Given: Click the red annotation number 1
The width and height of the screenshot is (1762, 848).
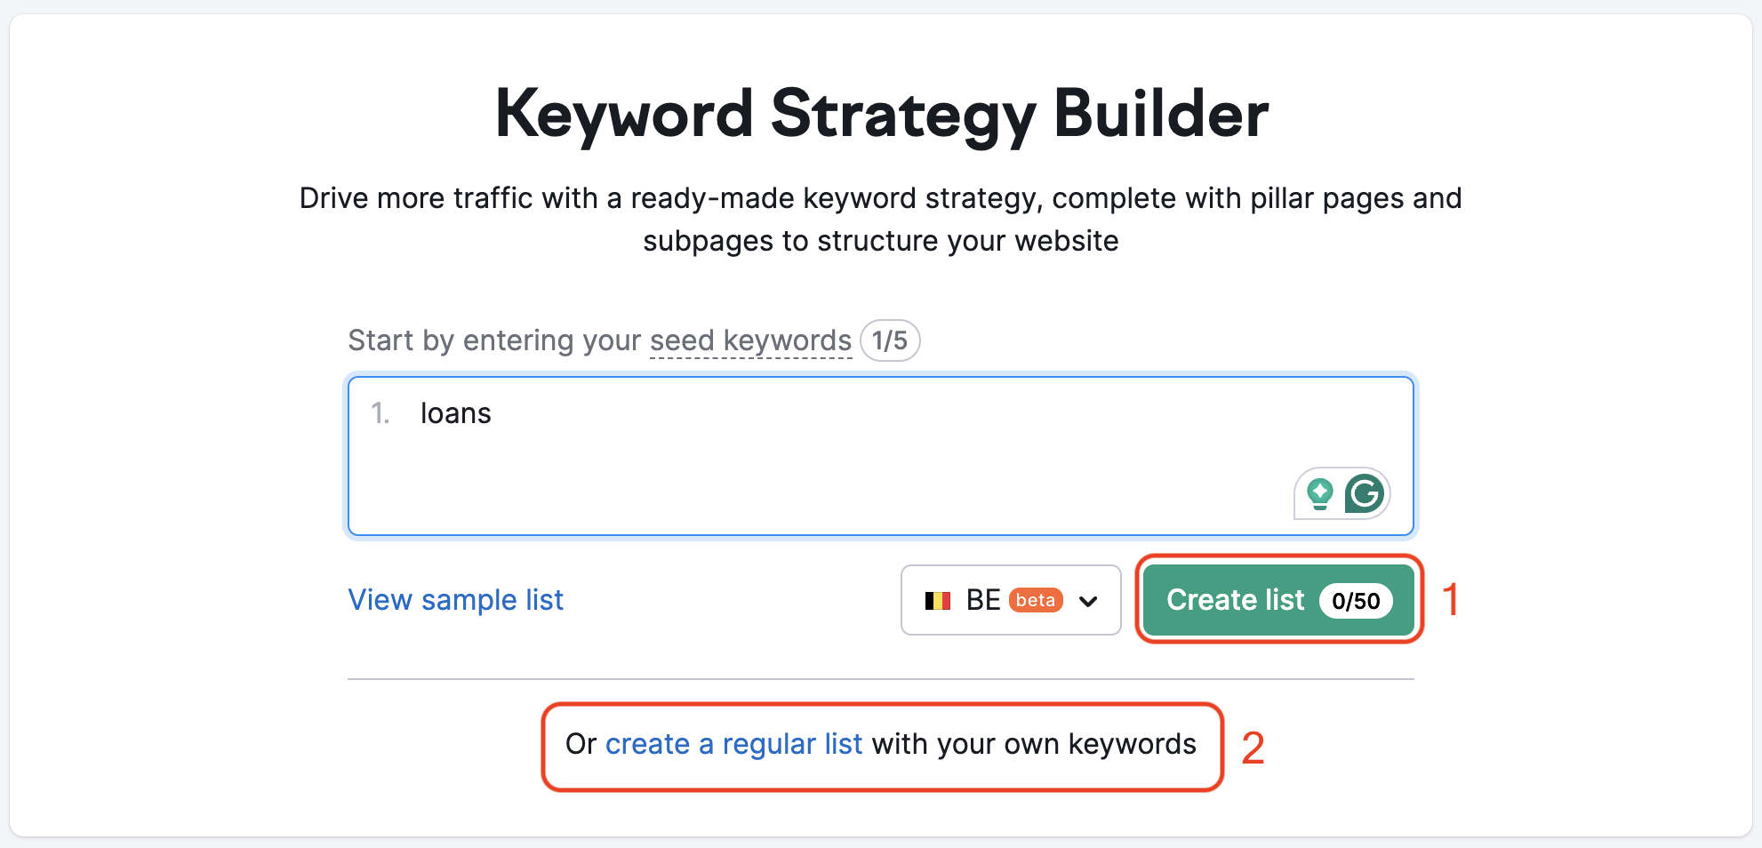Looking at the screenshot, I should click(x=1451, y=600).
